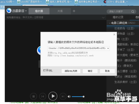Click the large play button

[53, 96]
